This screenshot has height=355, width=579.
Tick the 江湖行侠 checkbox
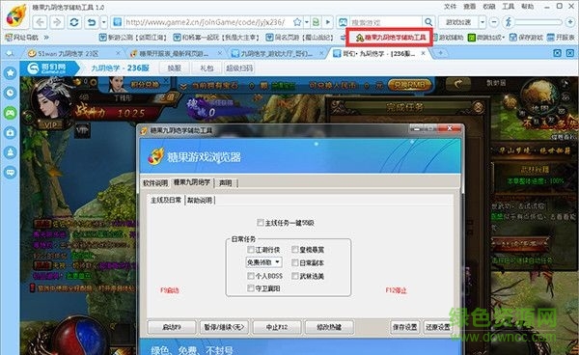point(251,250)
